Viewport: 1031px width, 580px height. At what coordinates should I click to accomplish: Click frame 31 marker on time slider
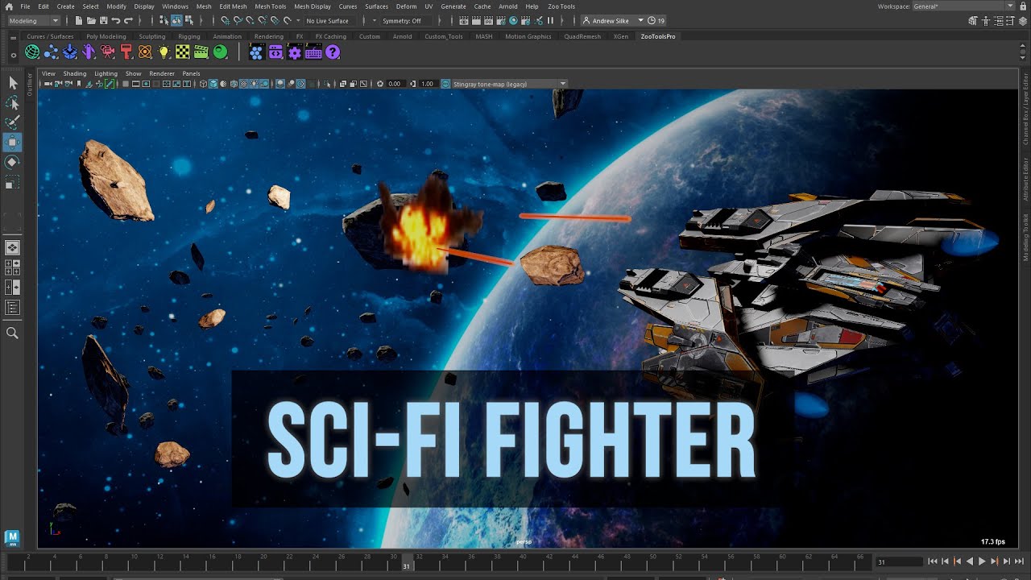[406, 561]
